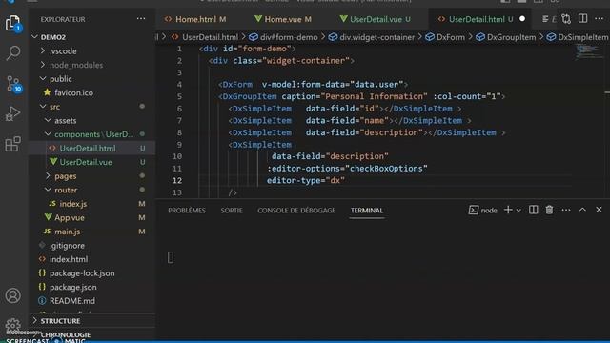
Task: Open index.js under router
Action: click(93, 204)
